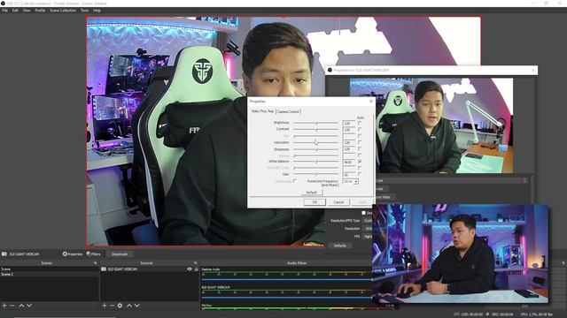Adjust the Contrast slider
Viewport: 567px width, 318px height.
click(316, 129)
